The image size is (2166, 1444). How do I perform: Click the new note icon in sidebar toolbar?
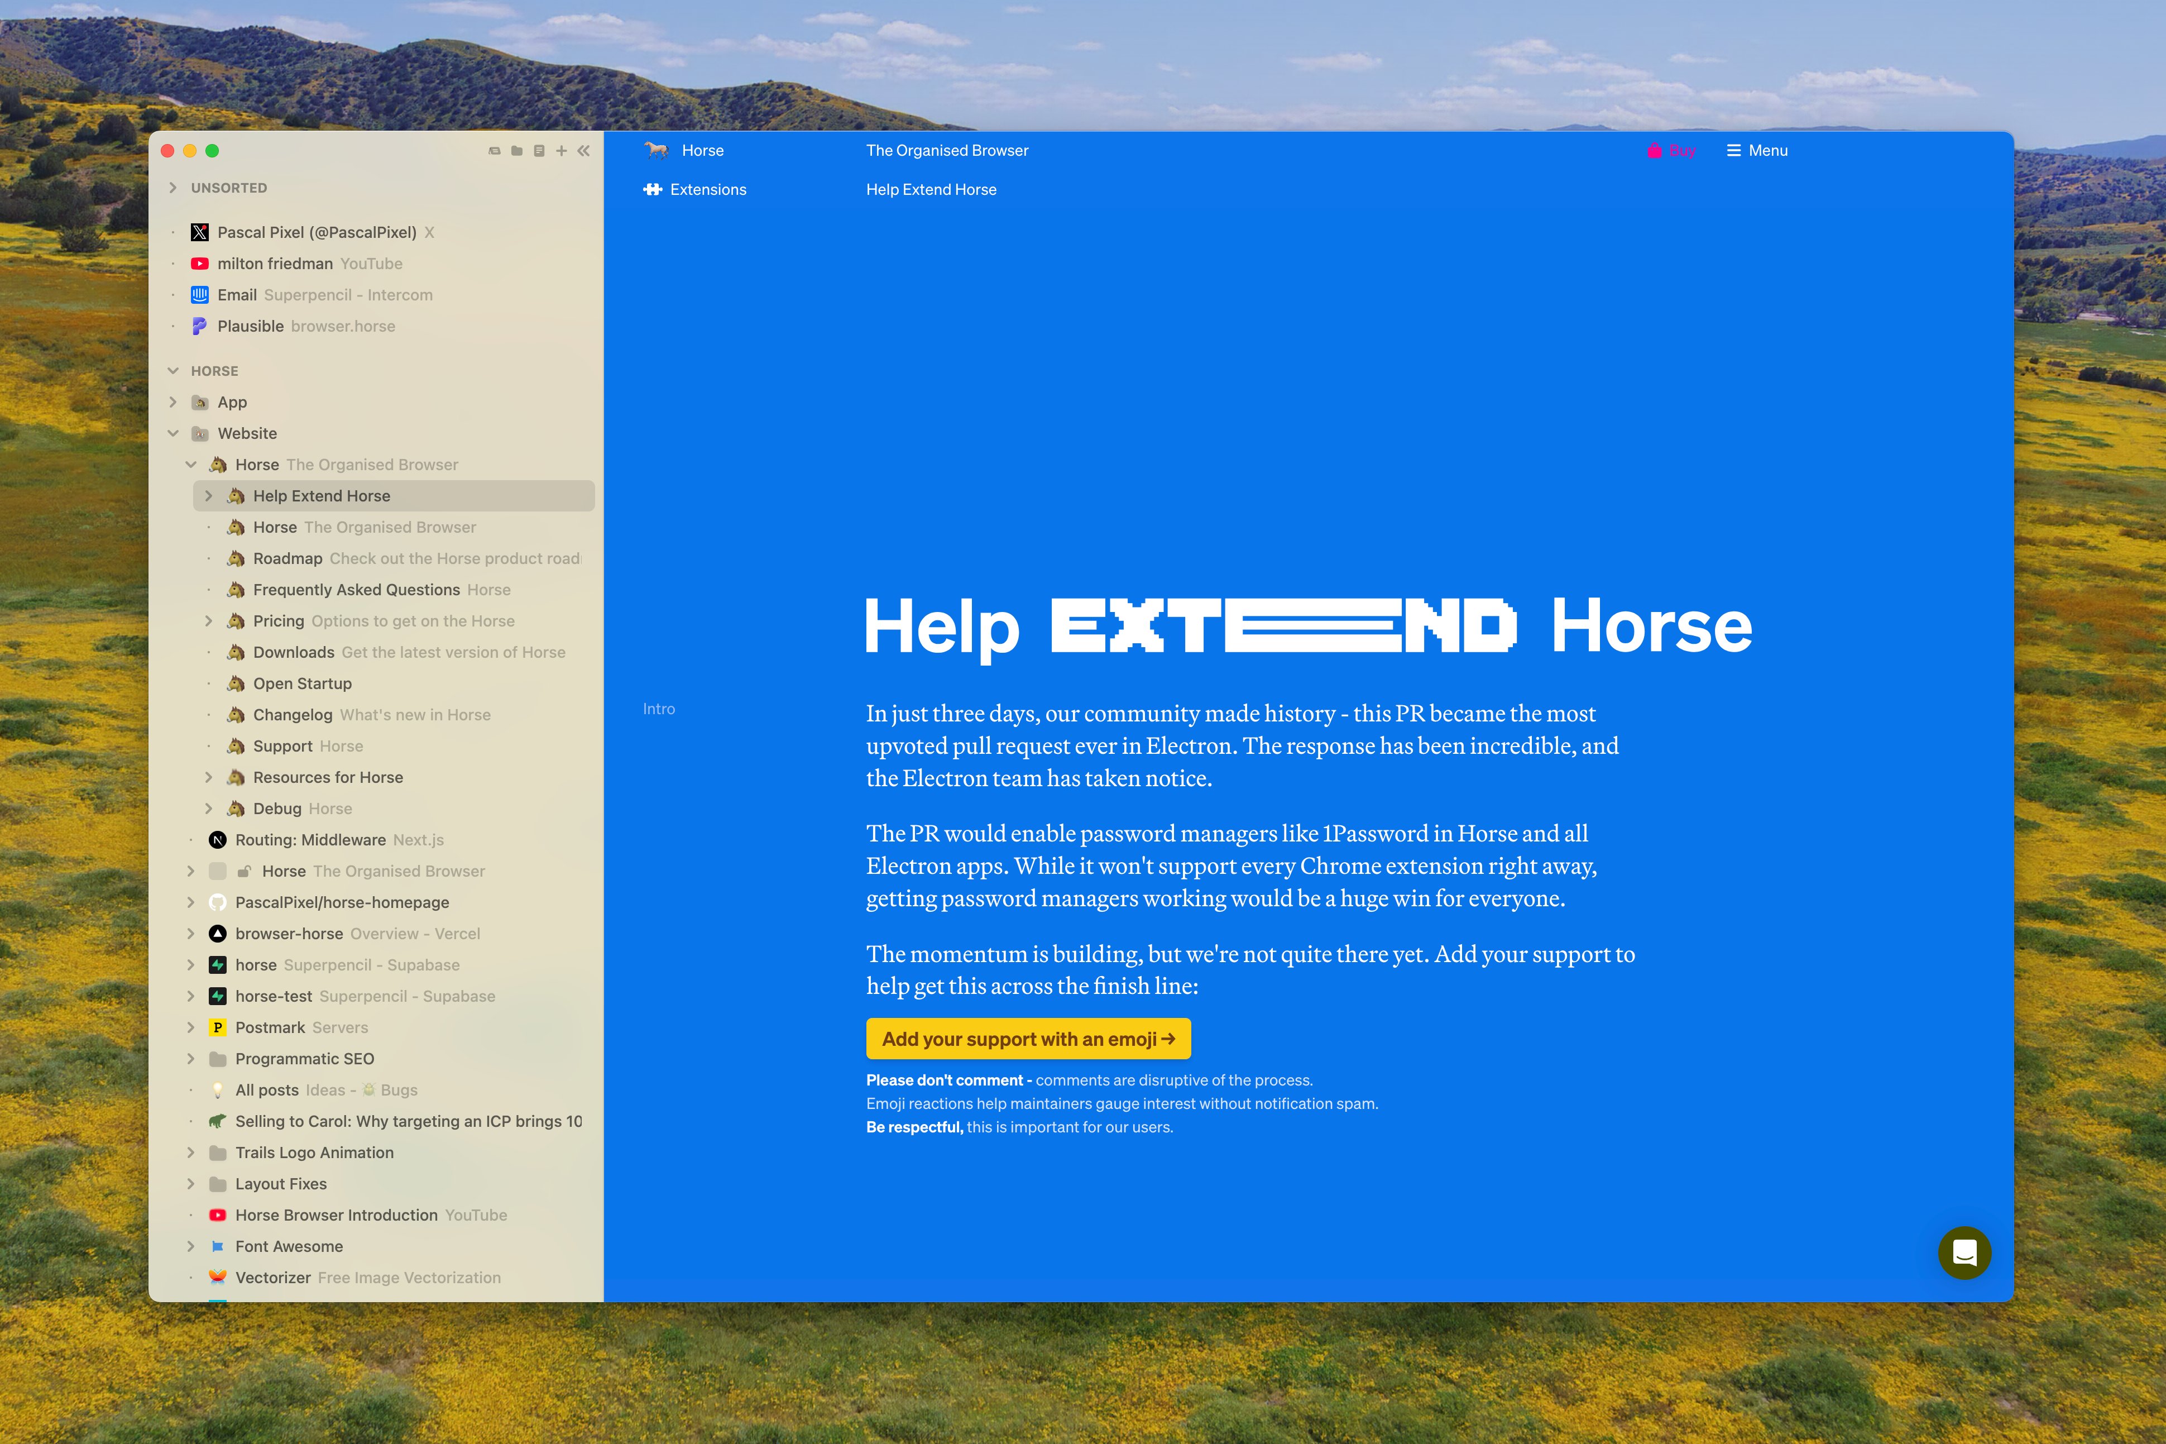(540, 150)
